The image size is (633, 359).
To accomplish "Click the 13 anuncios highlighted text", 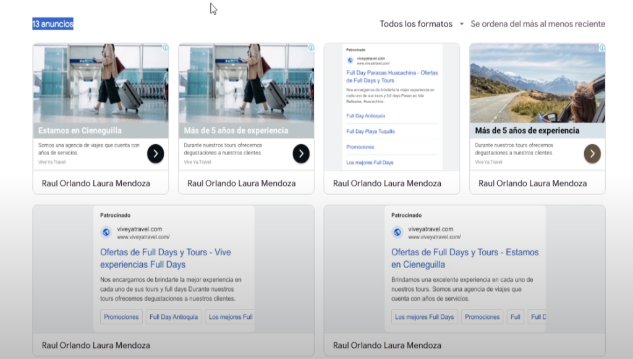I will coord(53,24).
